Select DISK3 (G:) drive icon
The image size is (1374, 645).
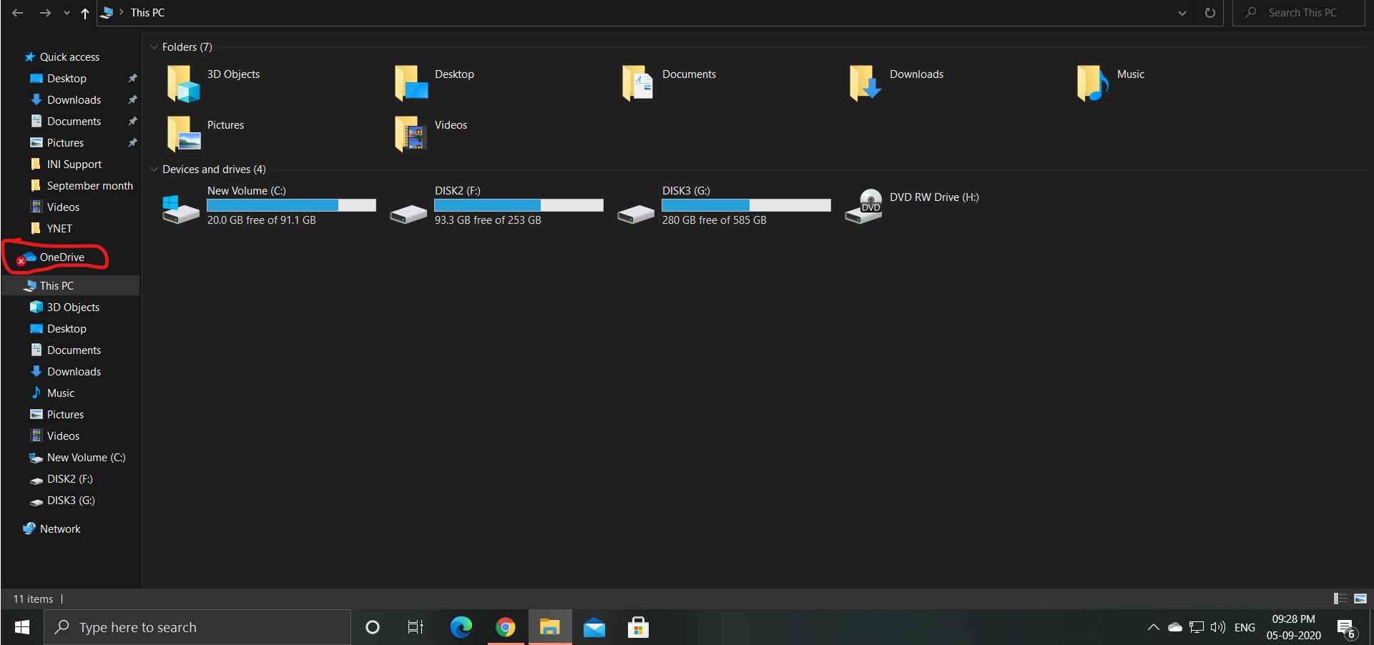(636, 214)
